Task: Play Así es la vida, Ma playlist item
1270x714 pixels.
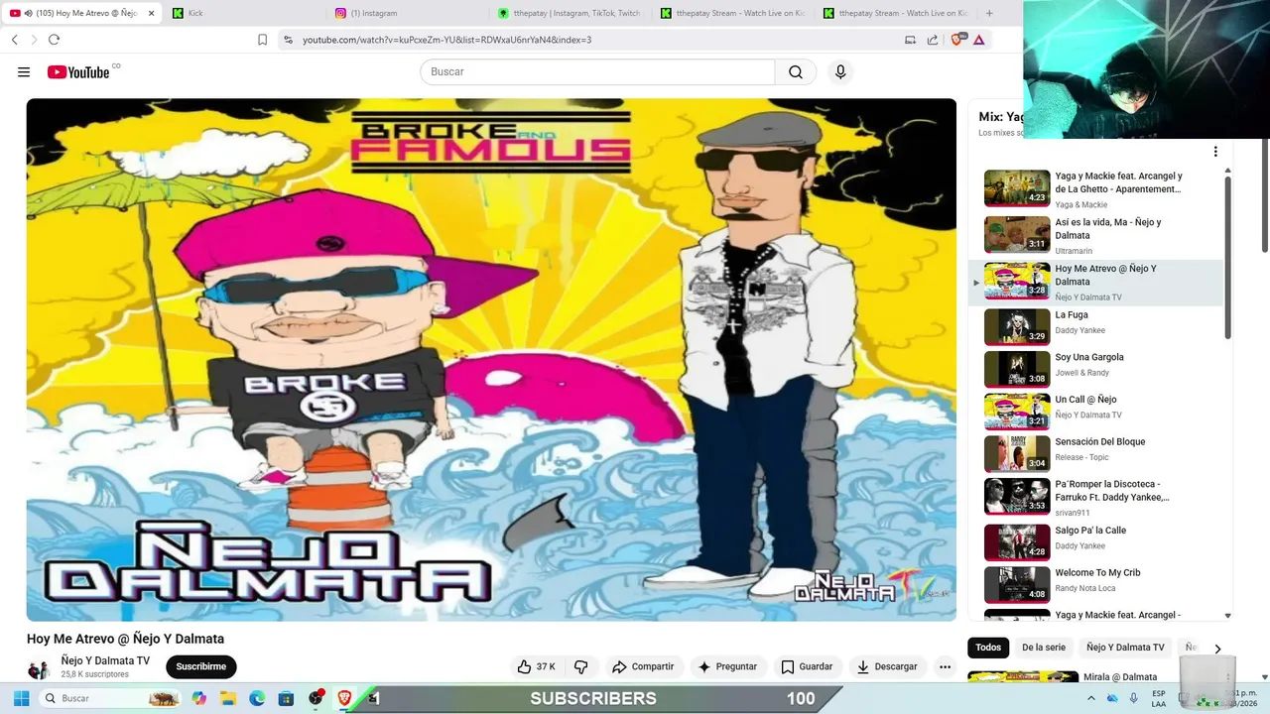Action: 1096,236
